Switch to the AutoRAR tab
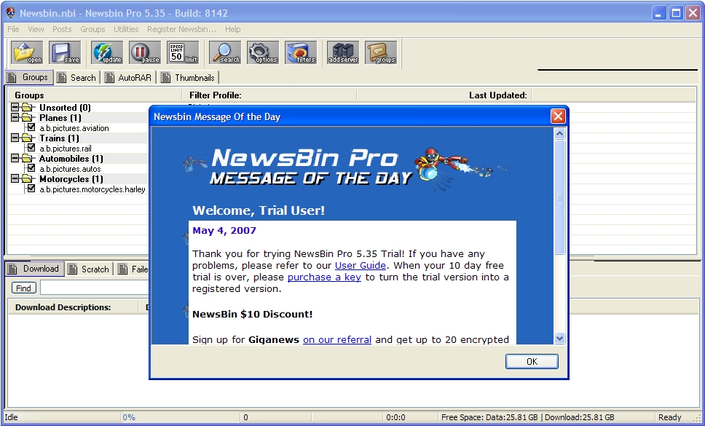The height and width of the screenshot is (426, 705). [129, 78]
